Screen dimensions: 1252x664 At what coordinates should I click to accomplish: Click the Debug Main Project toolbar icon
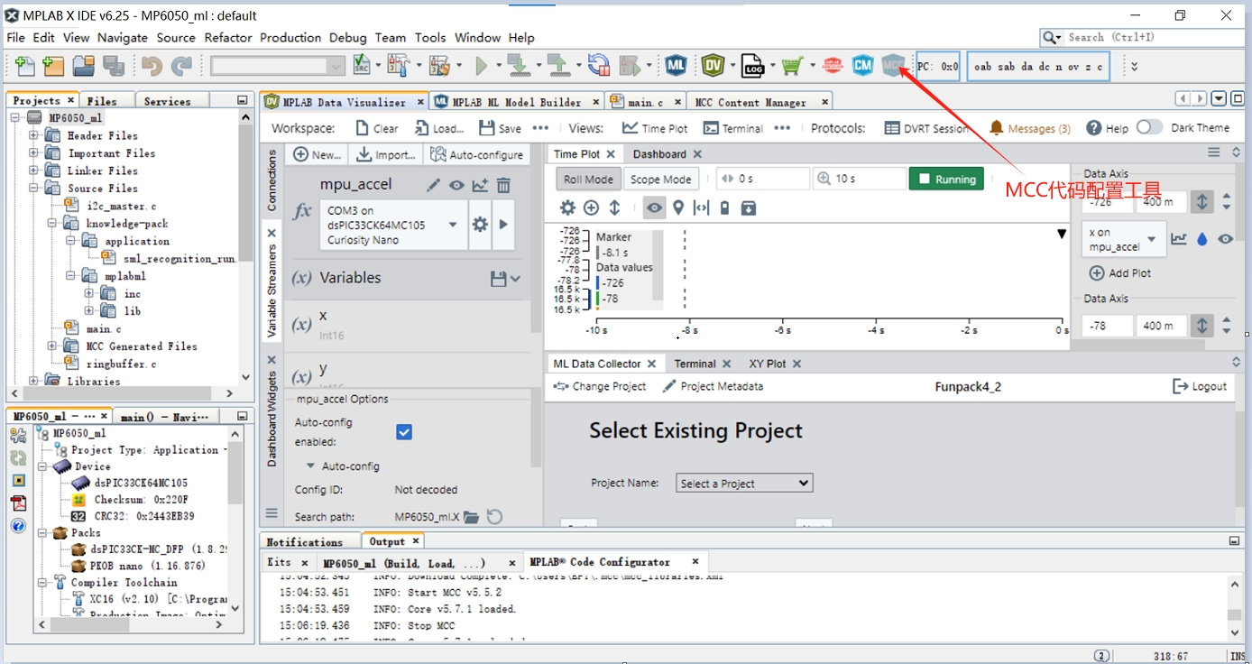click(x=631, y=65)
